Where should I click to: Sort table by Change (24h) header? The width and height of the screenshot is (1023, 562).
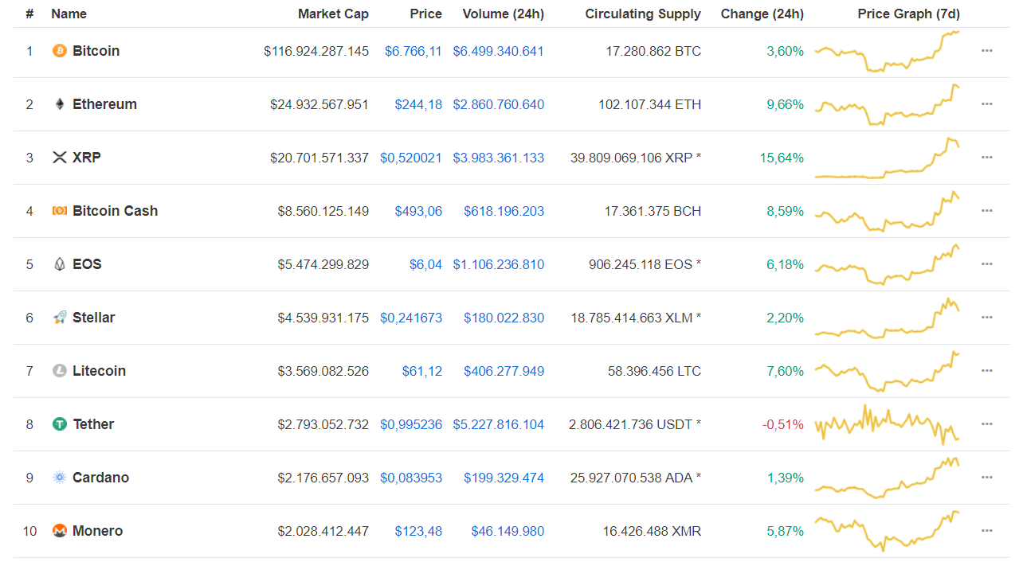(762, 14)
